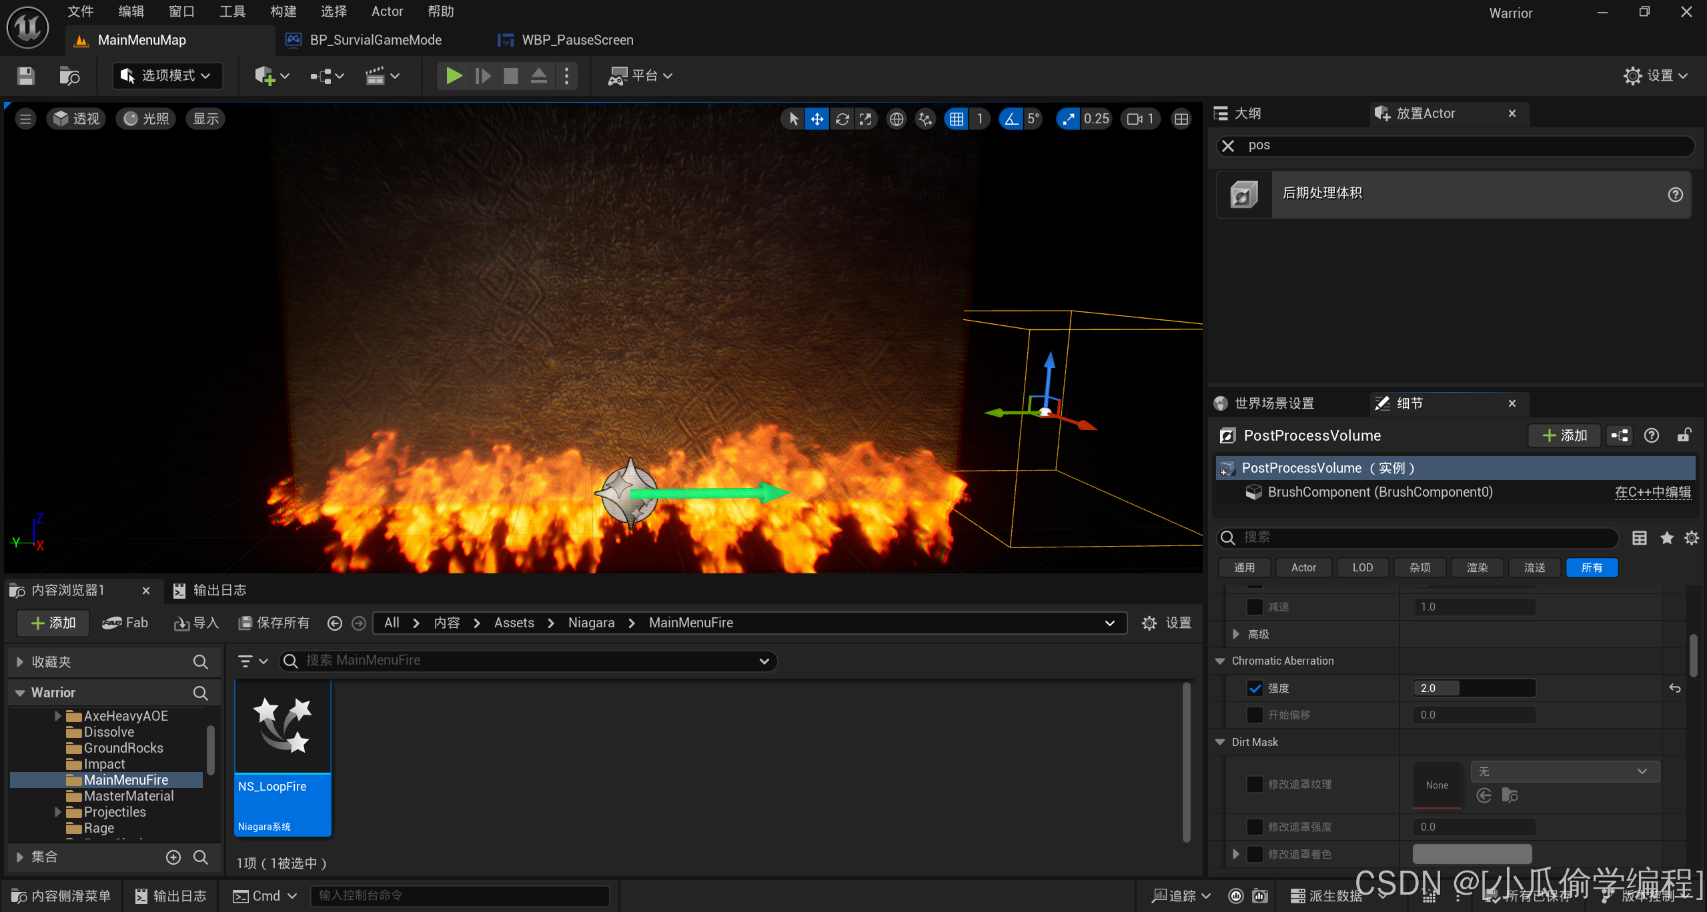
Task: Select the rotate tool in viewport toolbar
Action: [x=842, y=119]
